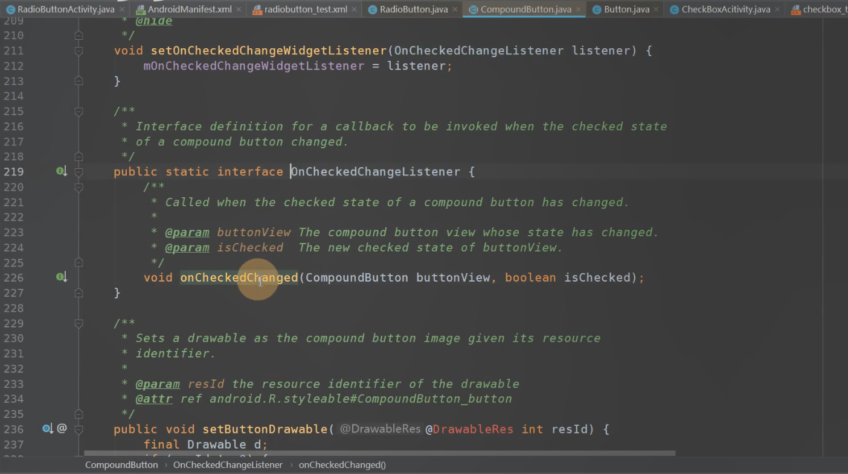Collapse the comment ending on line 210
Screen dimensions: 848x474
(79, 36)
